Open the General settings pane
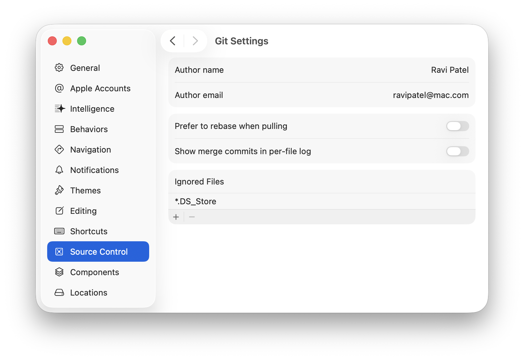 click(85, 68)
